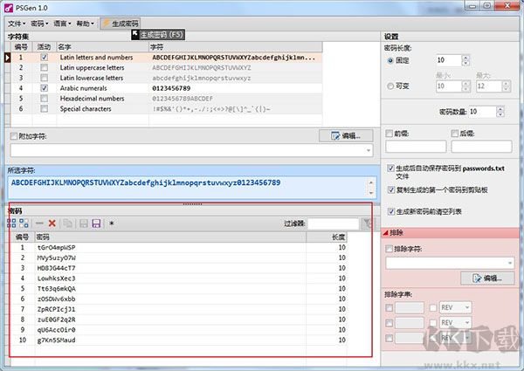This screenshot has width=524, height=371.
Task: Click the select-all grid icon in password toolbar
Action: point(11,223)
